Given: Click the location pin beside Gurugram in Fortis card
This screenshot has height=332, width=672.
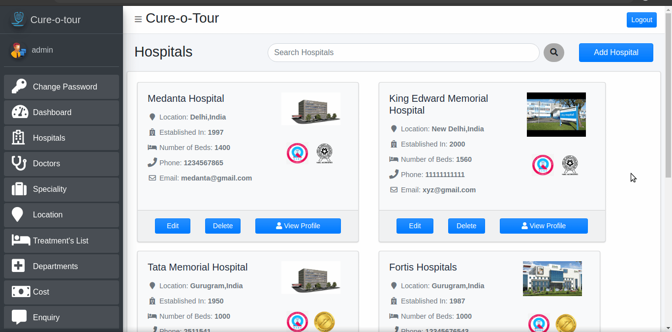Looking at the screenshot, I should pos(394,286).
